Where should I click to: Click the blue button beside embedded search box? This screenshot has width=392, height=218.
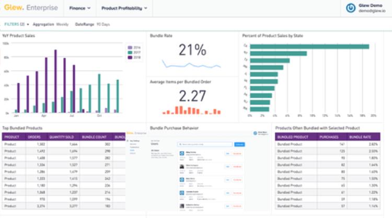coord(239,144)
